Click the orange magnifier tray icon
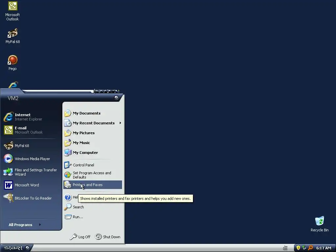 310,248
